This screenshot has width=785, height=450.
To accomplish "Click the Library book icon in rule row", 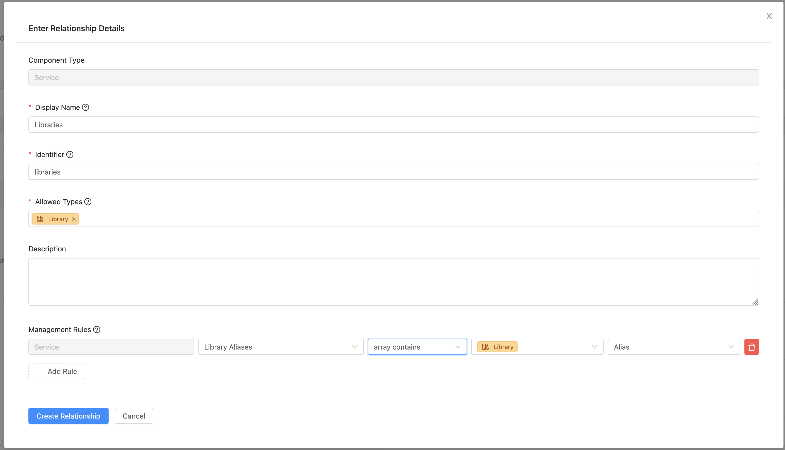I will click(x=485, y=347).
